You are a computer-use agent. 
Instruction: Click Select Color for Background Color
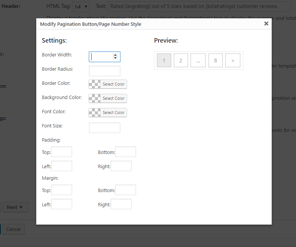click(114, 98)
